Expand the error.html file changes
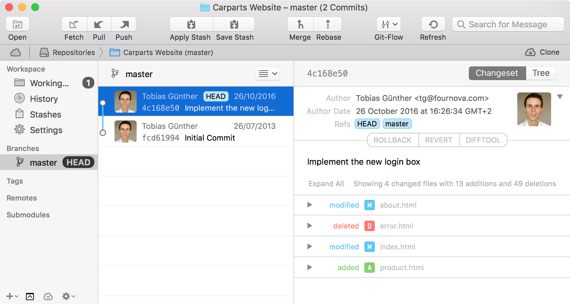 pos(310,226)
